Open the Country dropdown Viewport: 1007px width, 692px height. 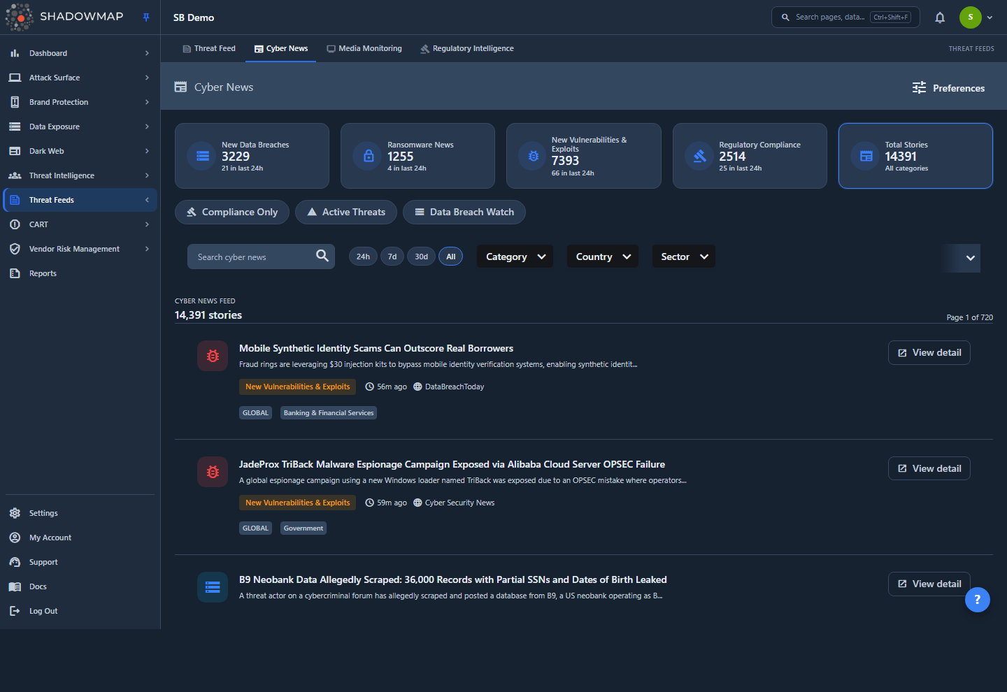point(603,257)
